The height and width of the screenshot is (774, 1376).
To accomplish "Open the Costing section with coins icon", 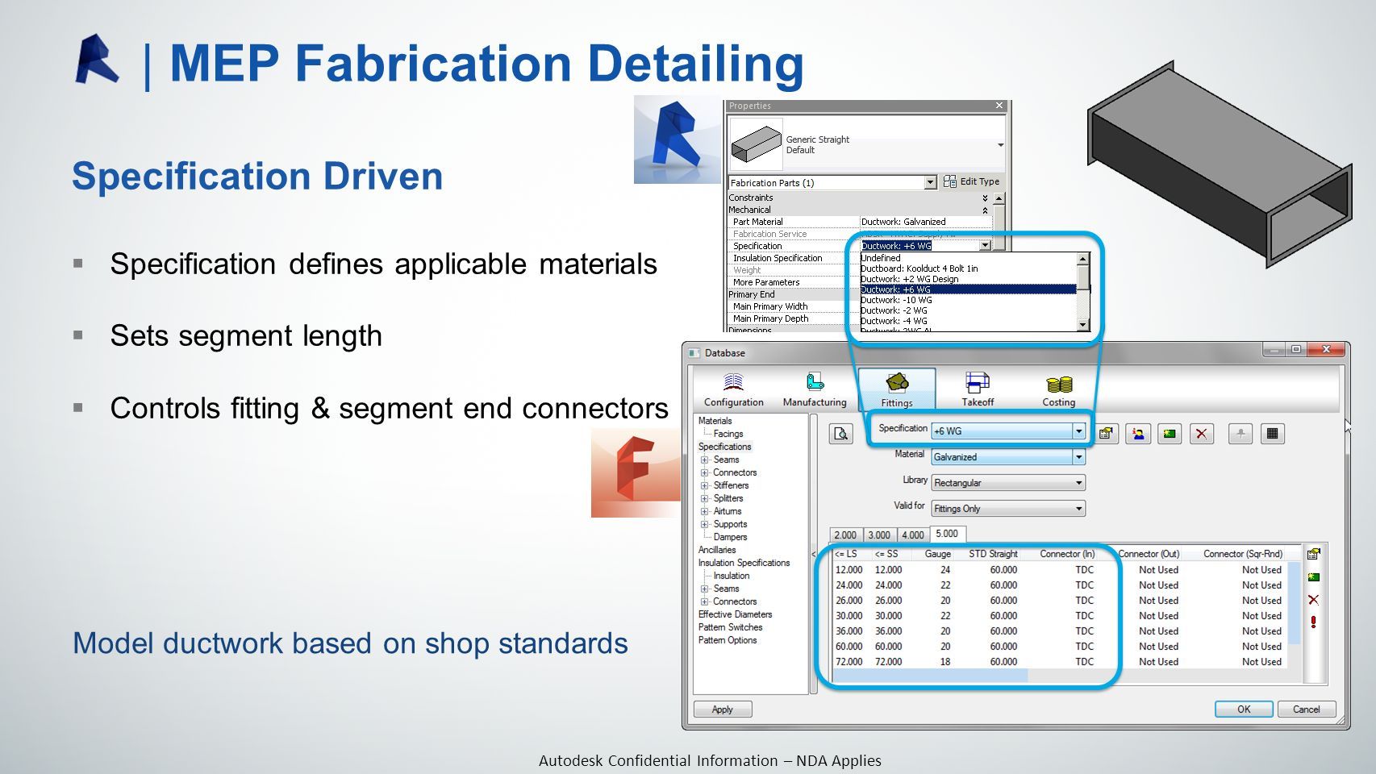I will pyautogui.click(x=1058, y=389).
